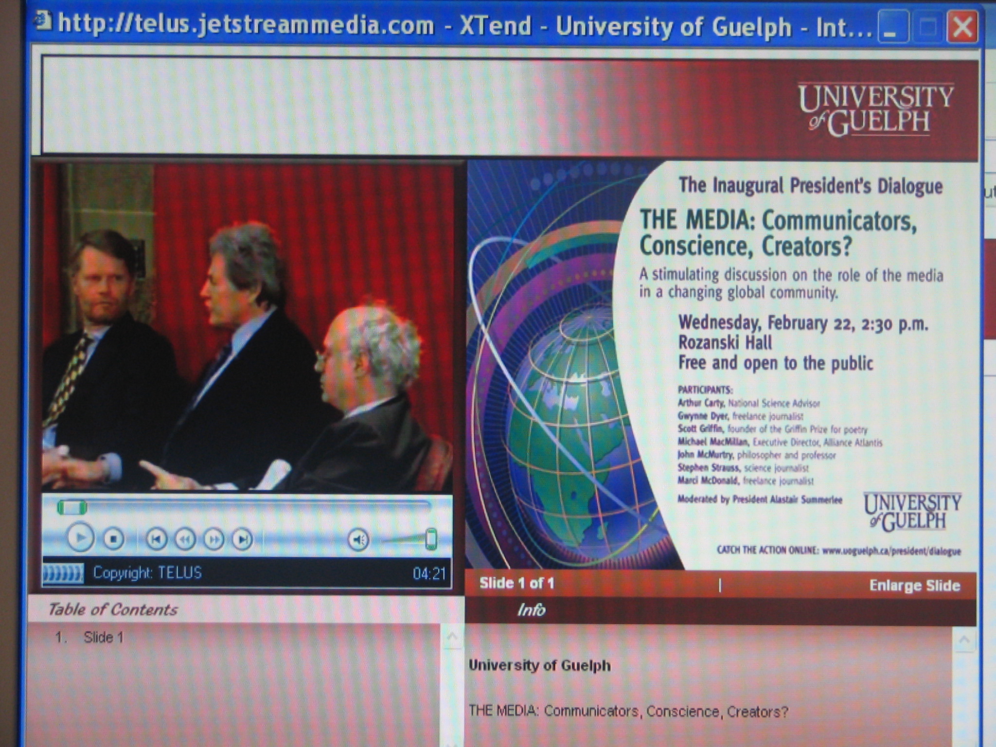
Task: Close the XTend browser window
Action: tap(962, 26)
